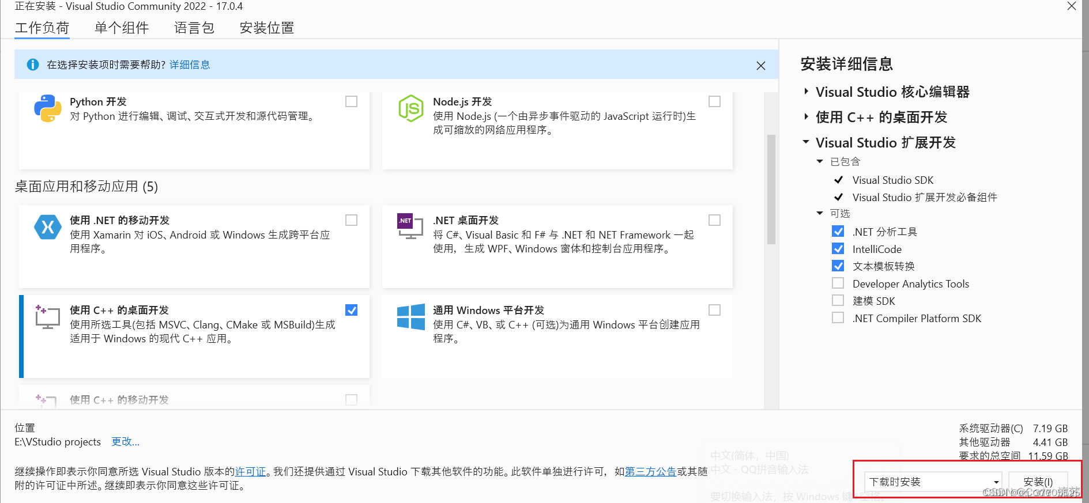Click the Universal Windows Platform logo icon
This screenshot has height=503, width=1089.
tap(411, 317)
